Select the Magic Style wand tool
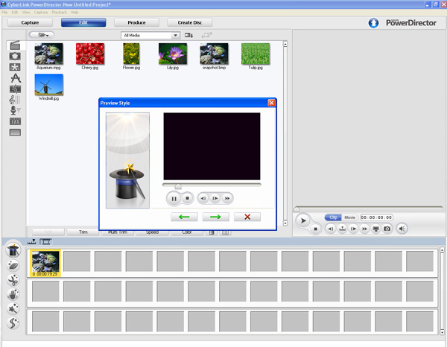The image size is (447, 347). point(13,308)
